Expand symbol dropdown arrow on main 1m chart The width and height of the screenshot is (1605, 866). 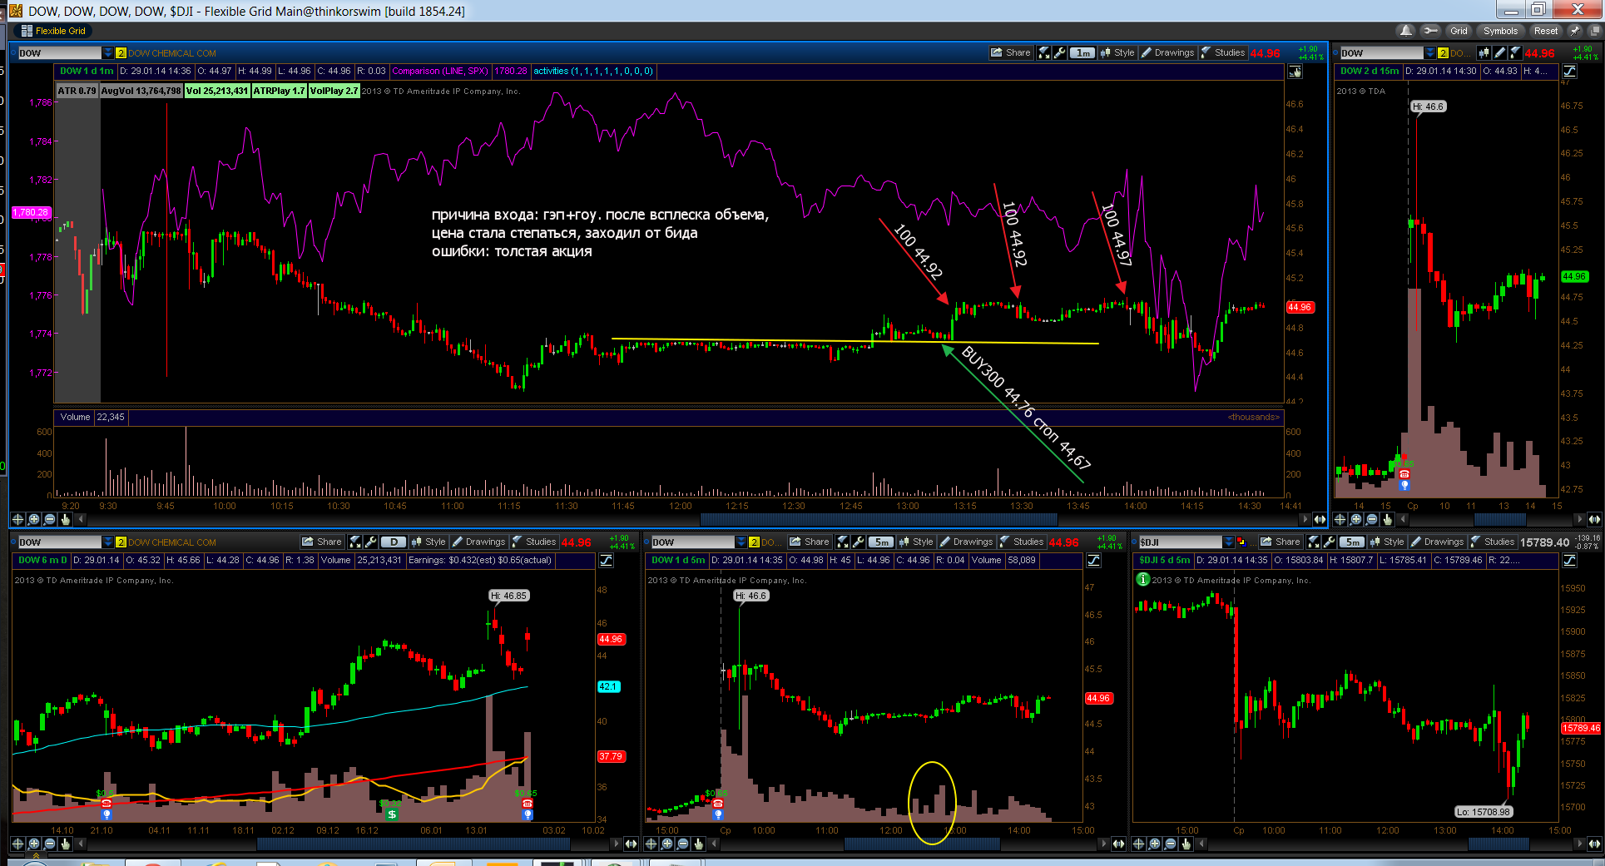point(107,53)
